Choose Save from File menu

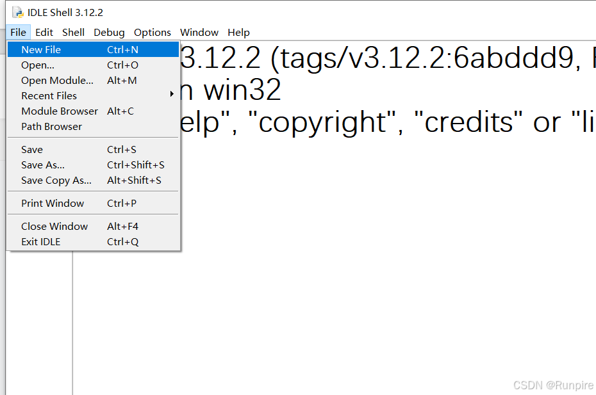[x=93, y=150]
